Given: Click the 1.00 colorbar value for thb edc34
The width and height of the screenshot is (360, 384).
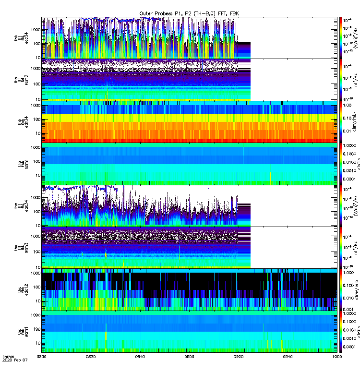Looking at the screenshot, I should pyautogui.click(x=347, y=105).
